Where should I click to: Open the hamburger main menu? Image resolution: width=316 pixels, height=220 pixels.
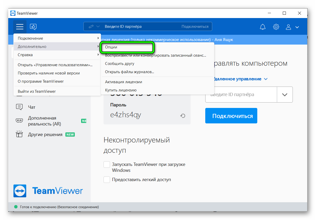(20, 27)
